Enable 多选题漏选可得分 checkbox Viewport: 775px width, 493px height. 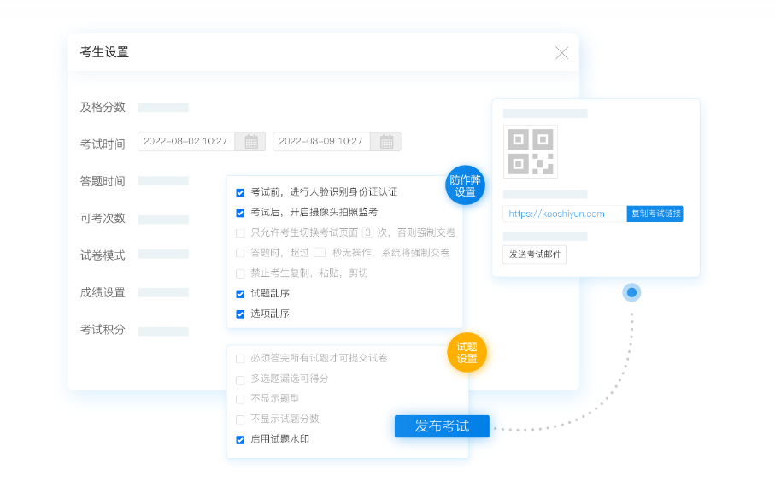click(240, 379)
